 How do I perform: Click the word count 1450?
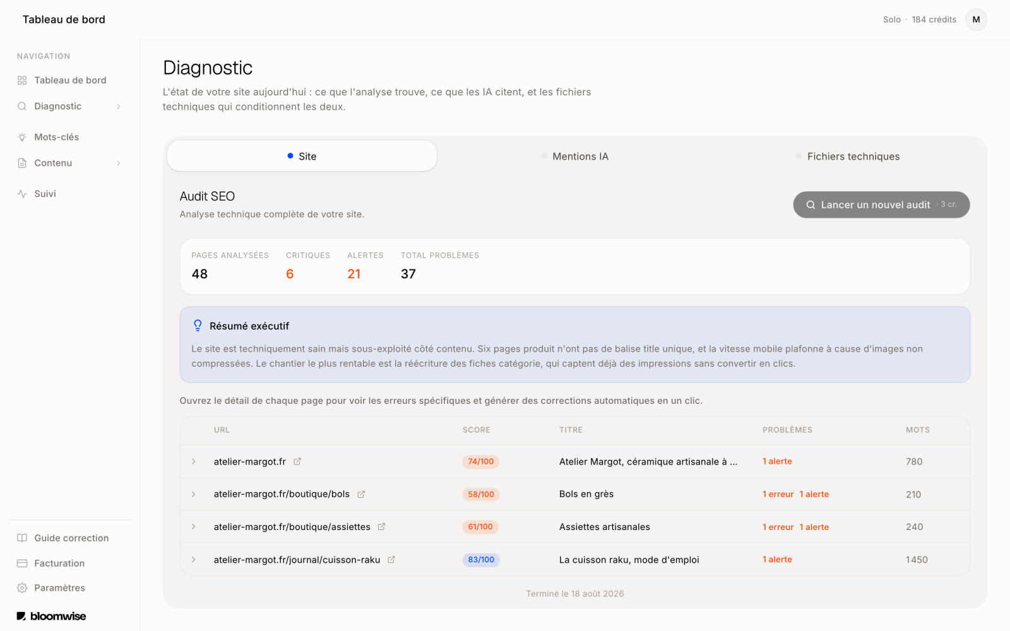tap(917, 560)
